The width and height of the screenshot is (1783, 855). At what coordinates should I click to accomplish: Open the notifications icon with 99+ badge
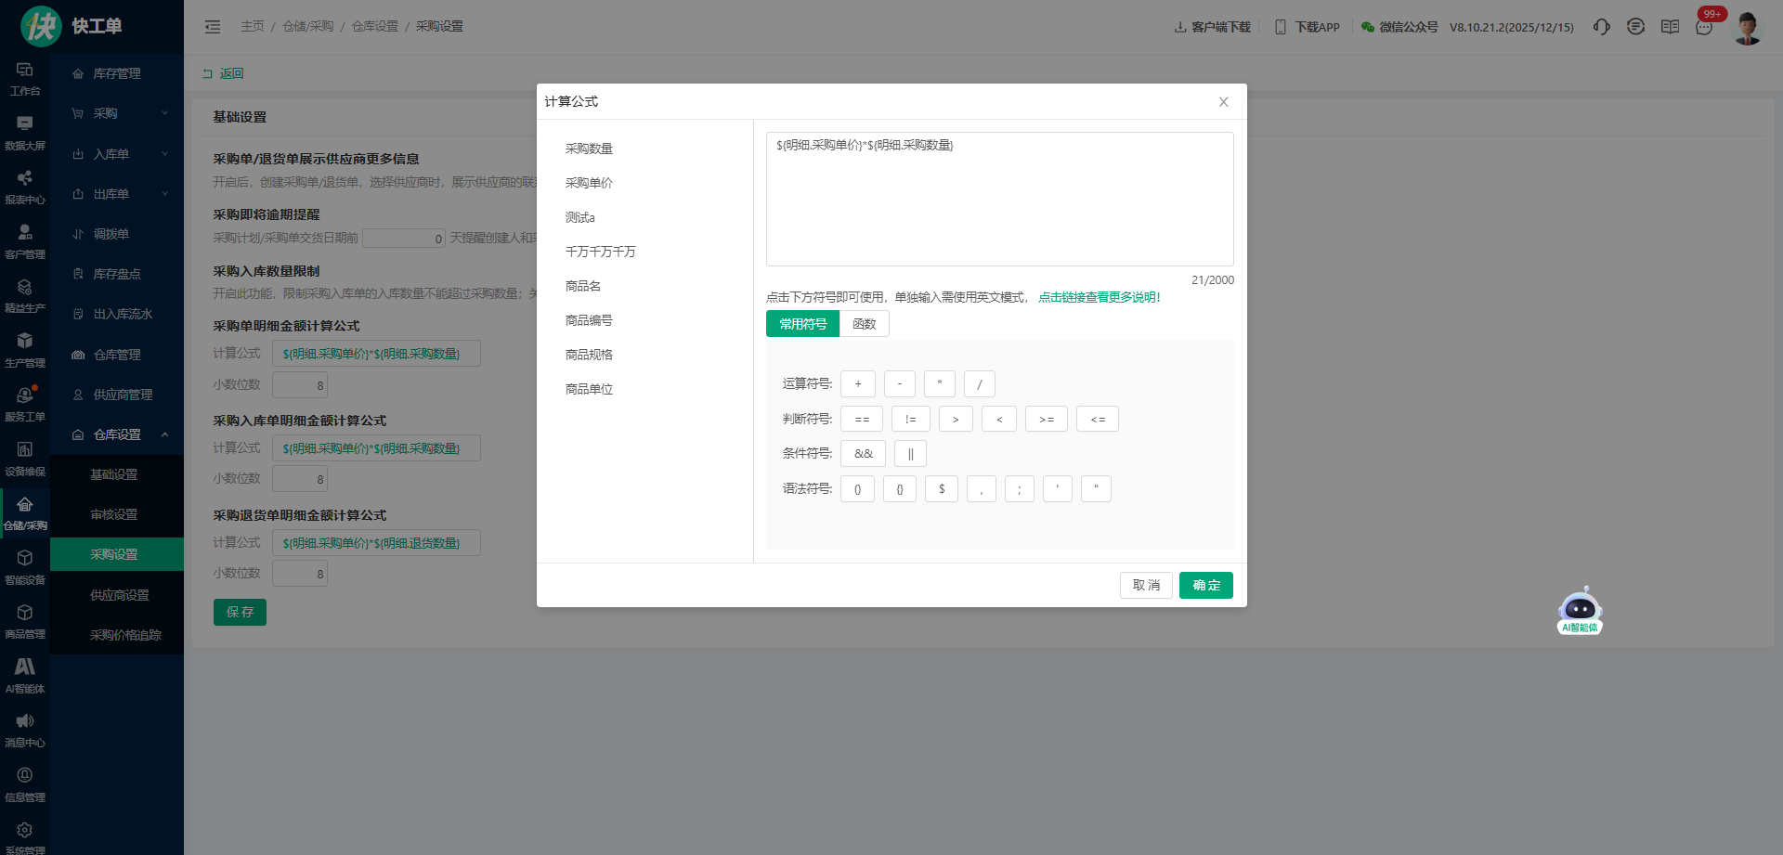coord(1704,27)
